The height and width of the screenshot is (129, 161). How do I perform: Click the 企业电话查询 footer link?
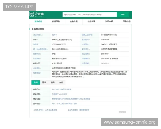click(73, 110)
